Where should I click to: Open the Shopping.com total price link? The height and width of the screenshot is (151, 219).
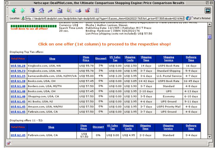coord(18,97)
